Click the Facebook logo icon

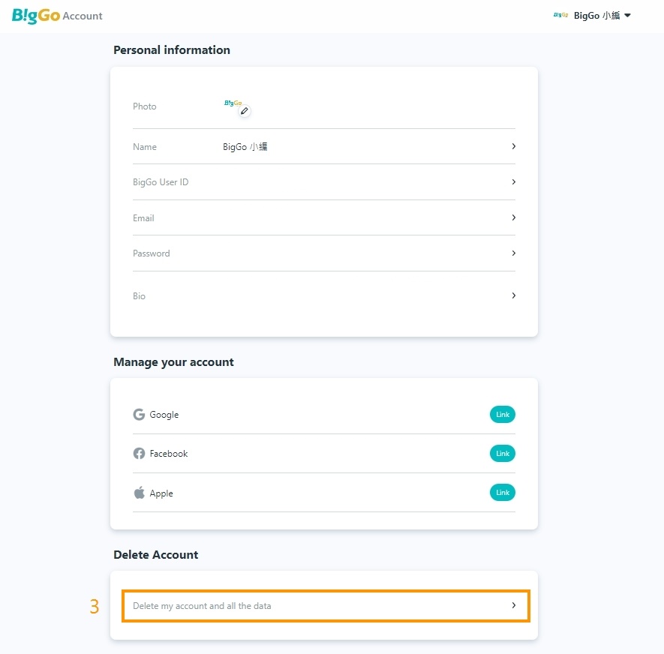click(139, 454)
